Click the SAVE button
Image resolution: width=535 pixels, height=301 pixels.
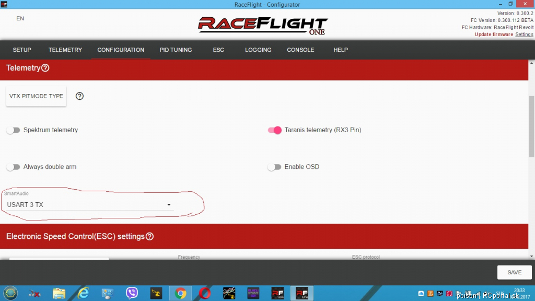pyautogui.click(x=515, y=272)
